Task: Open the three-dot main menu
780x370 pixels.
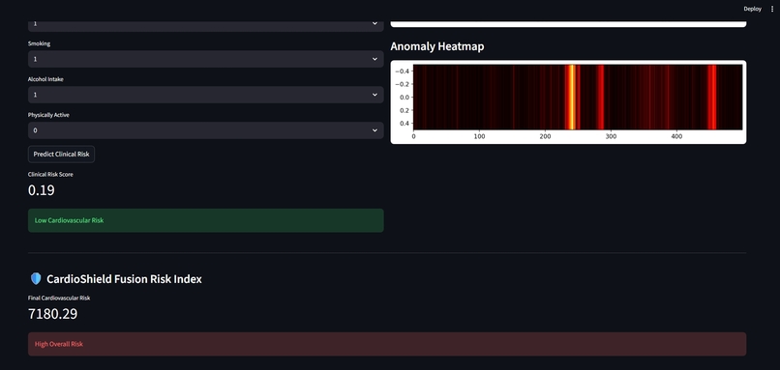Action: click(x=772, y=9)
